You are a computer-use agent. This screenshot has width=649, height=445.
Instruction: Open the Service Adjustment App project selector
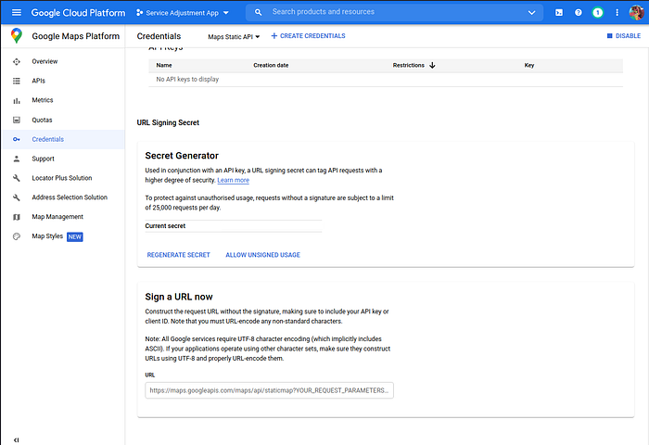point(183,13)
